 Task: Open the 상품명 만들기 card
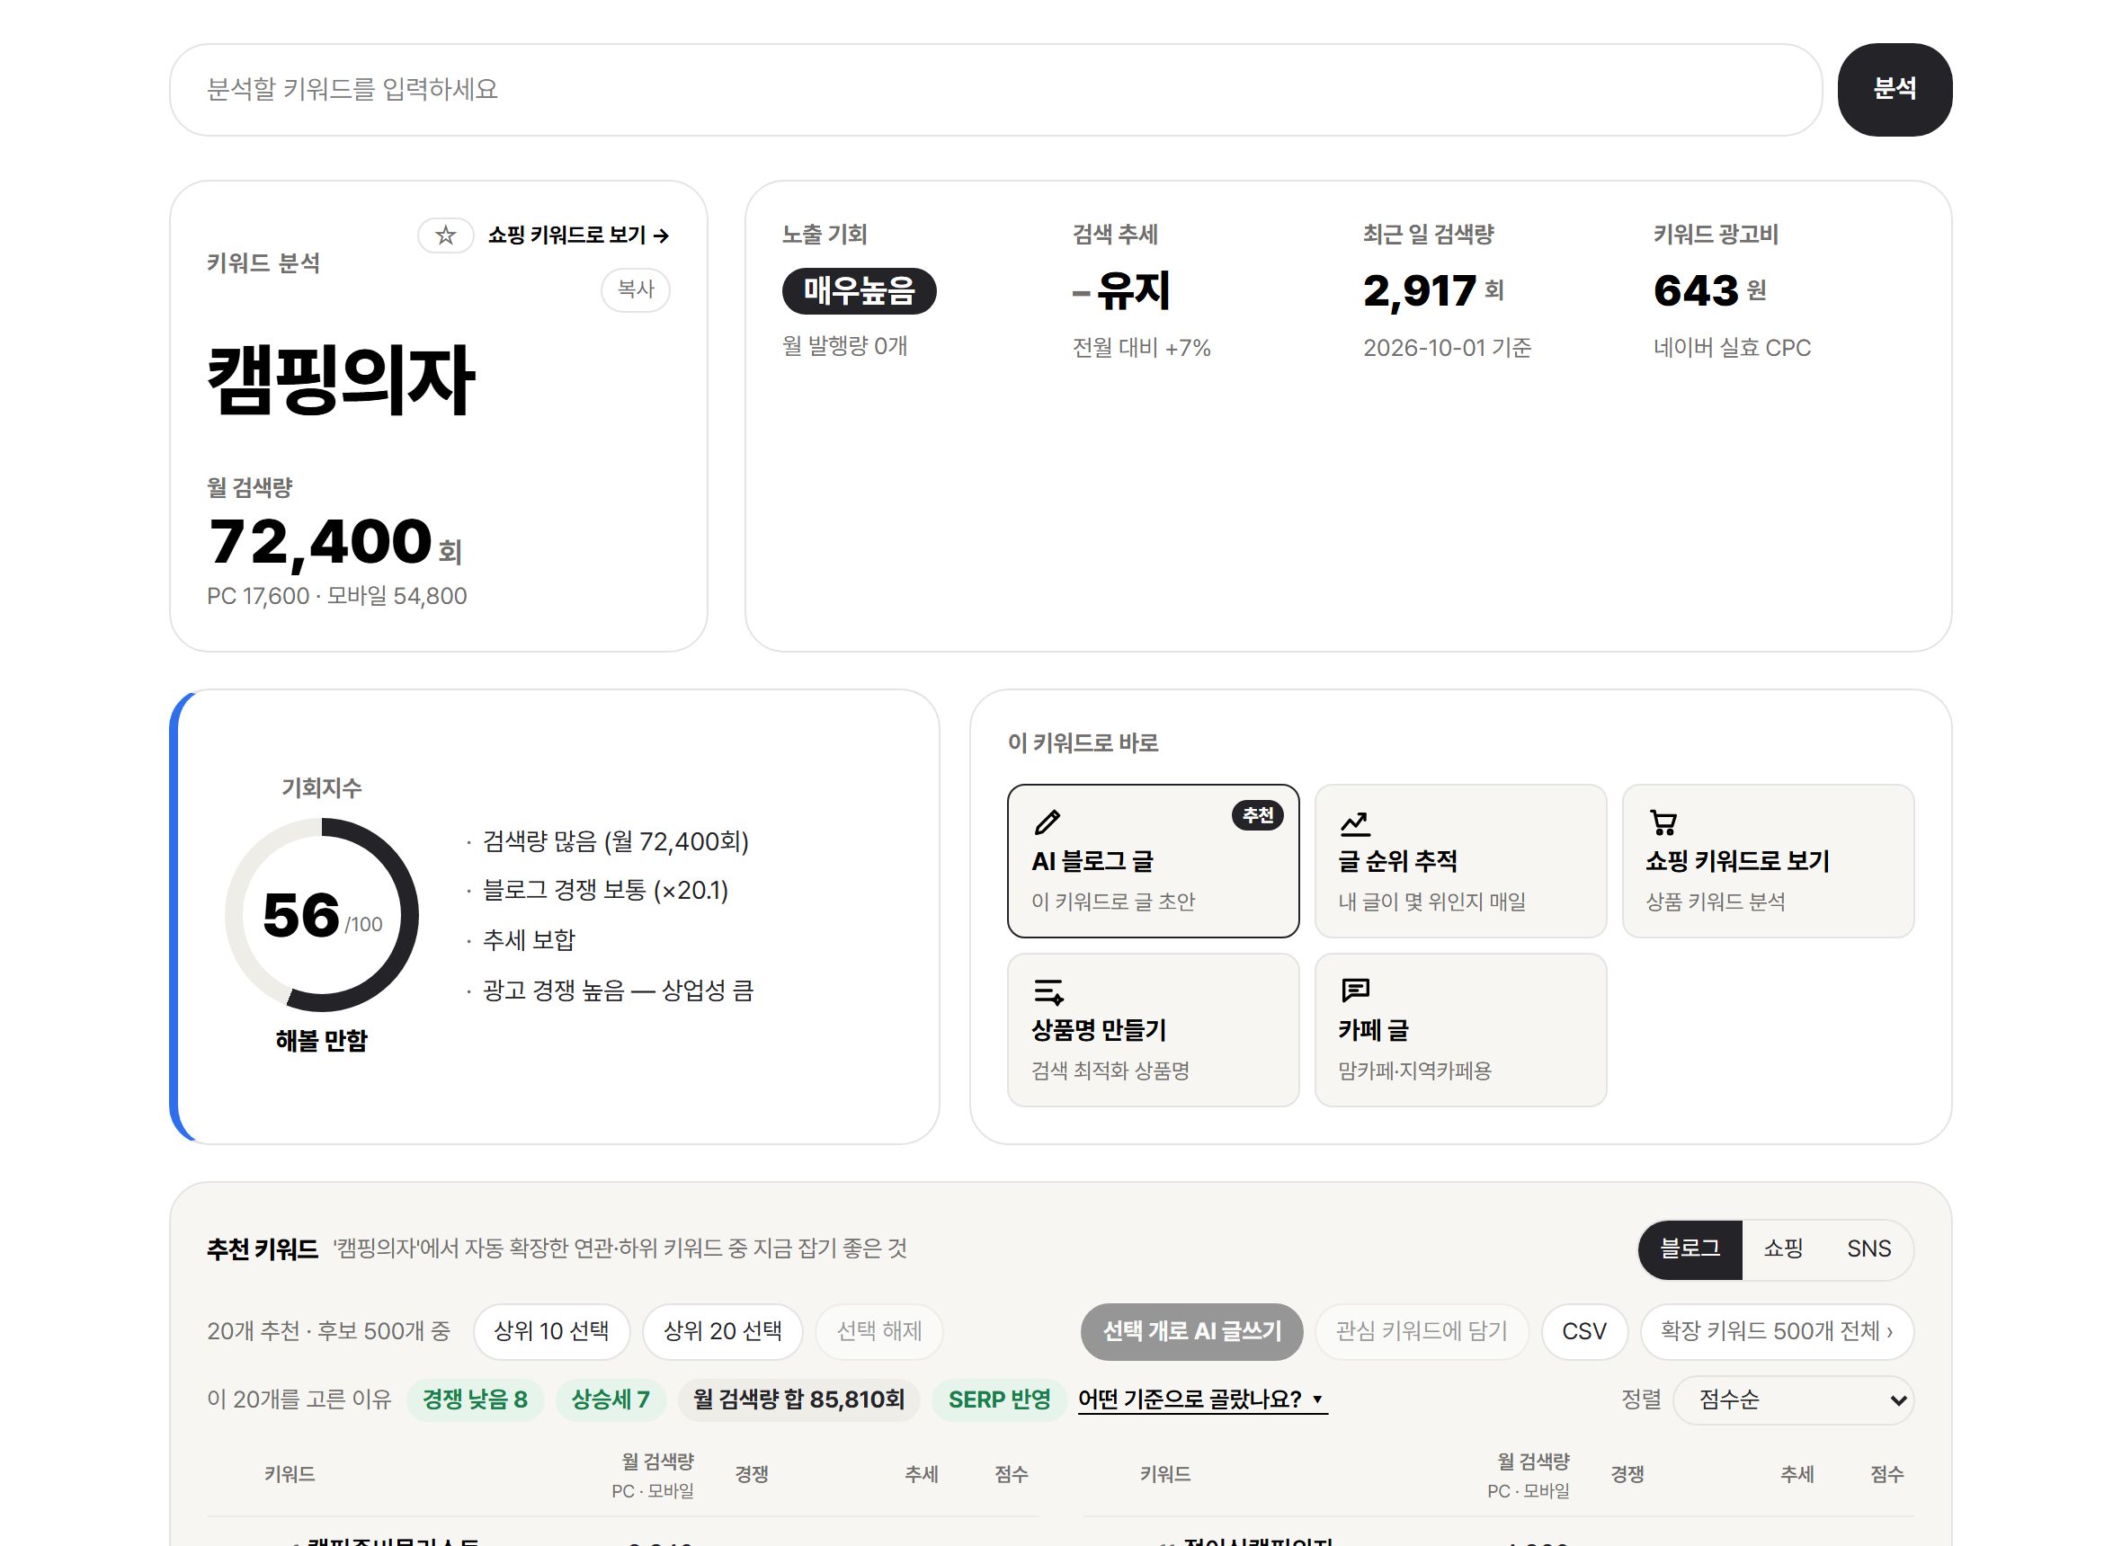click(1154, 1029)
